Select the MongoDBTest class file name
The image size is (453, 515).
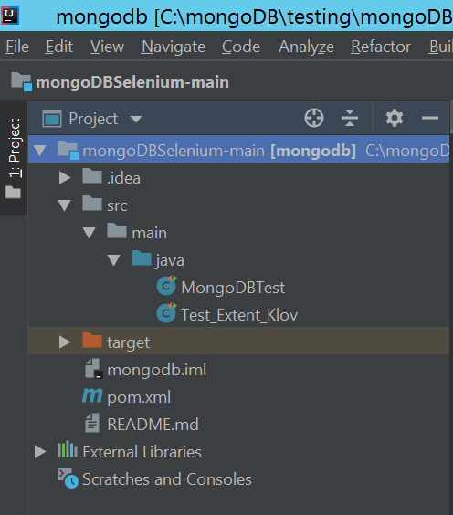[233, 288]
